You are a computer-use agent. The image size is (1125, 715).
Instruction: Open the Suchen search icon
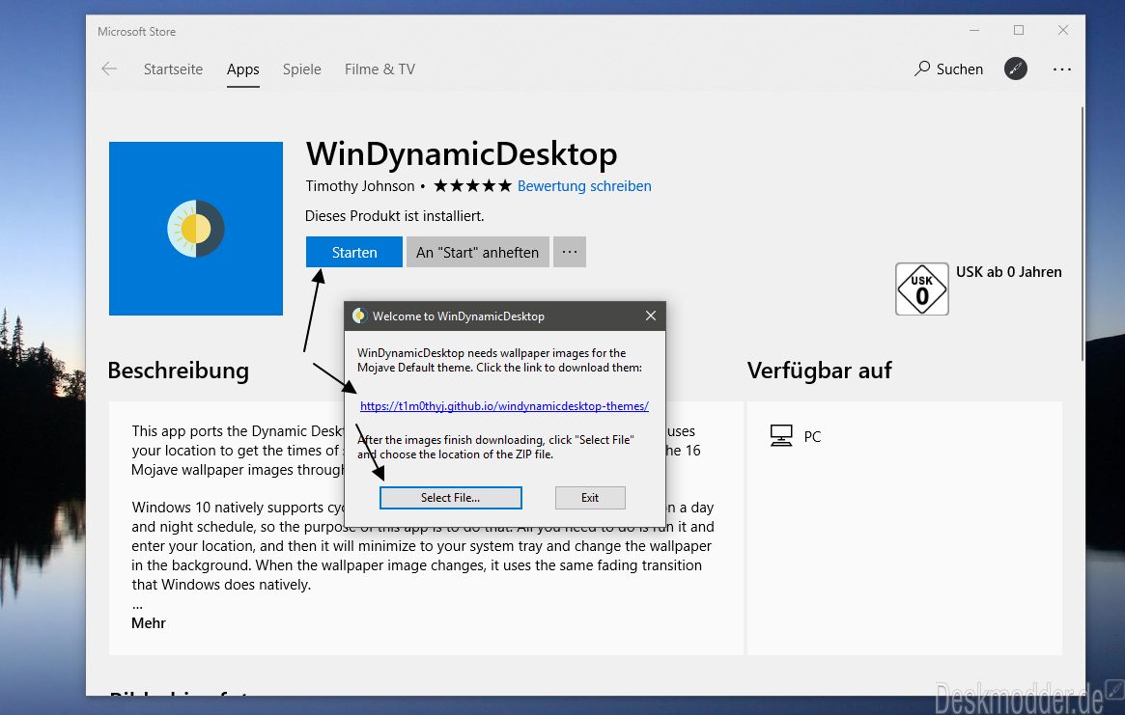click(922, 69)
